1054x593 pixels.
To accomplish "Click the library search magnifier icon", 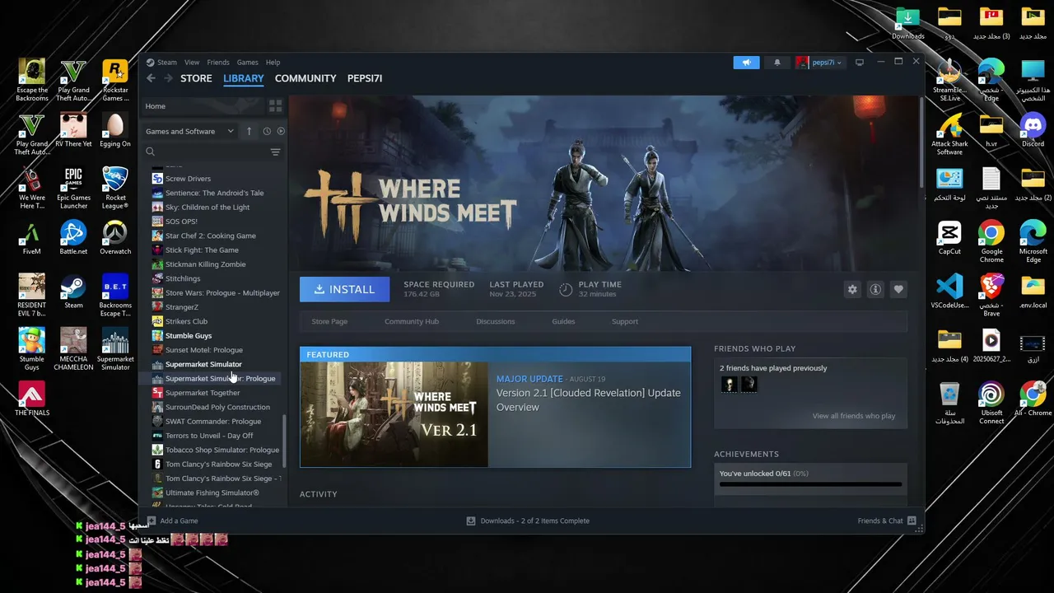I will [151, 152].
